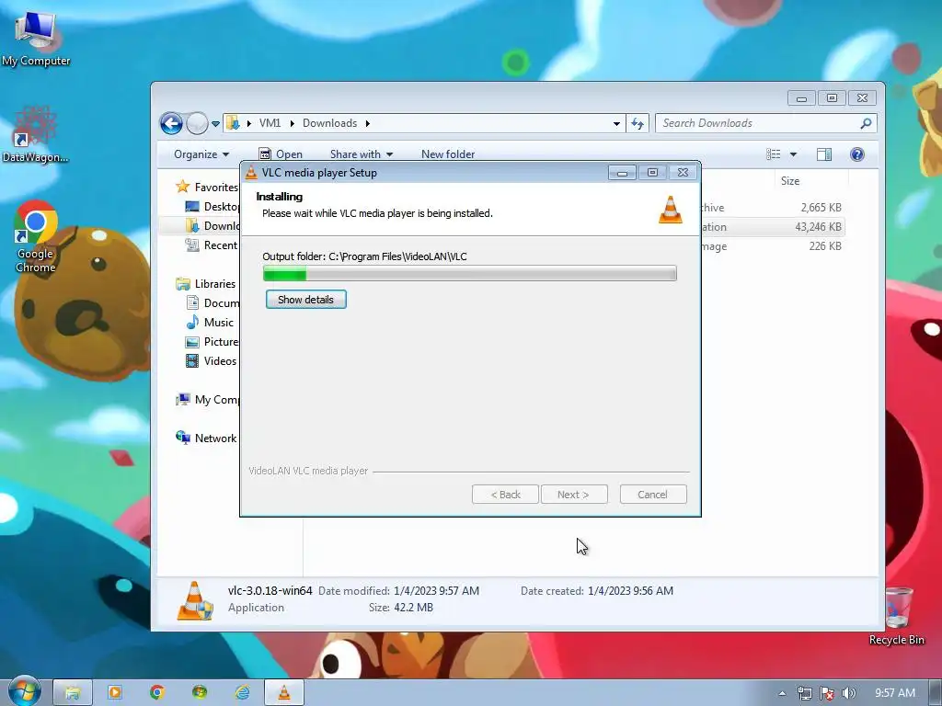Click Downloads in the address breadcrumb
Image resolution: width=942 pixels, height=706 pixels.
[330, 123]
